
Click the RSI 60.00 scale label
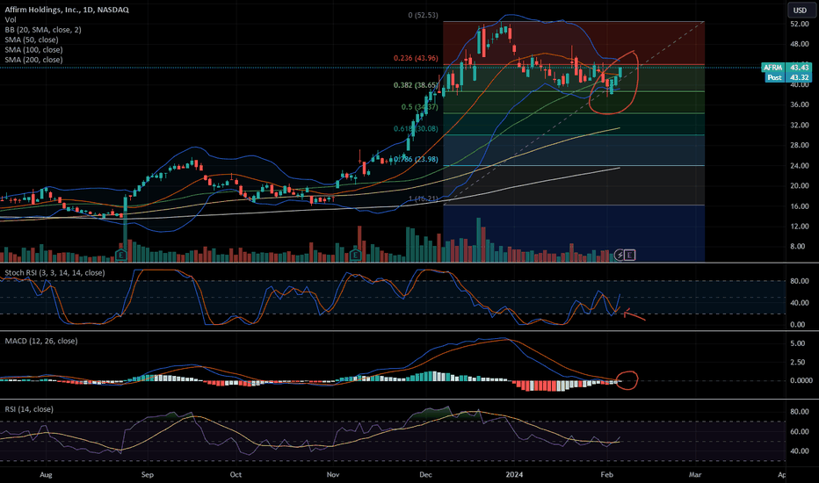[x=800, y=432]
